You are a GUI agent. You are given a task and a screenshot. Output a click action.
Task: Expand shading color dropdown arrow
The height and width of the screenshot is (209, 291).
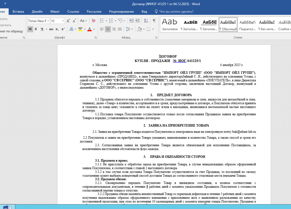coord(144,29)
